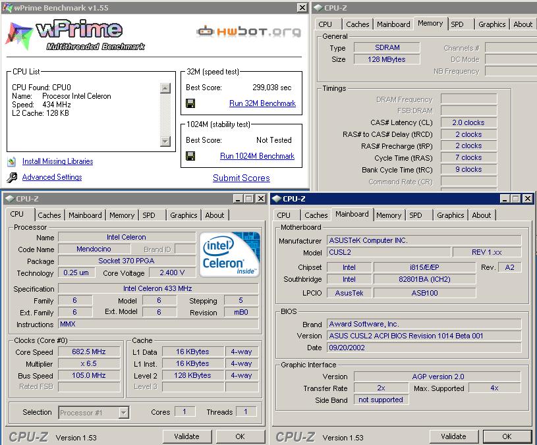The width and height of the screenshot is (537, 445).
Task: Click the CPU-Z icon in Memory window title
Action: 318,7
